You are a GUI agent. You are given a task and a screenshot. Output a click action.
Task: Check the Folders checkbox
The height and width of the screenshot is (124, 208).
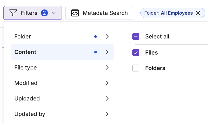point(136,68)
